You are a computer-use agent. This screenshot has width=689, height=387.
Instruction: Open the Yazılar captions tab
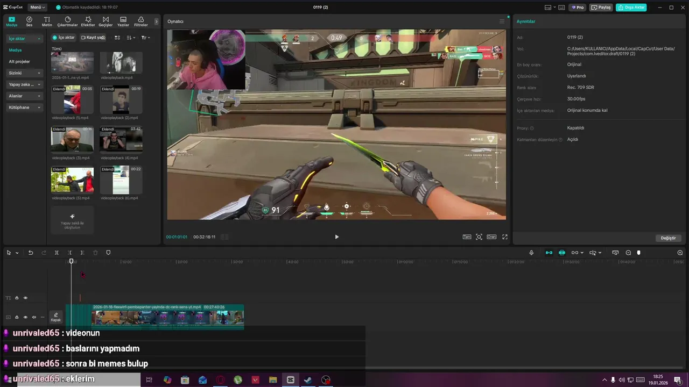[x=123, y=21]
